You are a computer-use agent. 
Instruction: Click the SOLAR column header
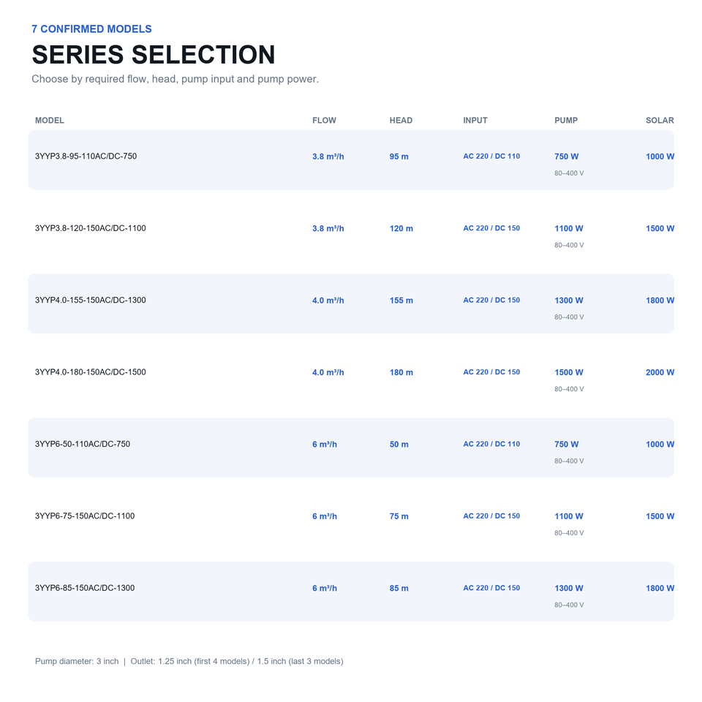[660, 121]
